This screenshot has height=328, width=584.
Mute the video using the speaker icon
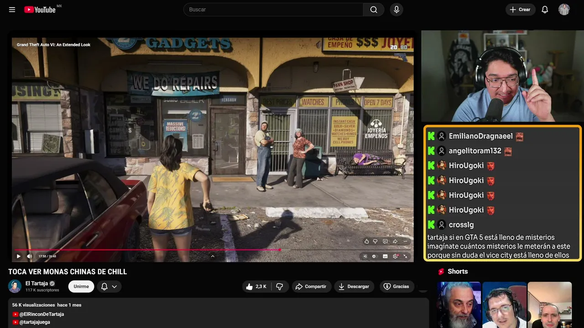click(x=30, y=256)
